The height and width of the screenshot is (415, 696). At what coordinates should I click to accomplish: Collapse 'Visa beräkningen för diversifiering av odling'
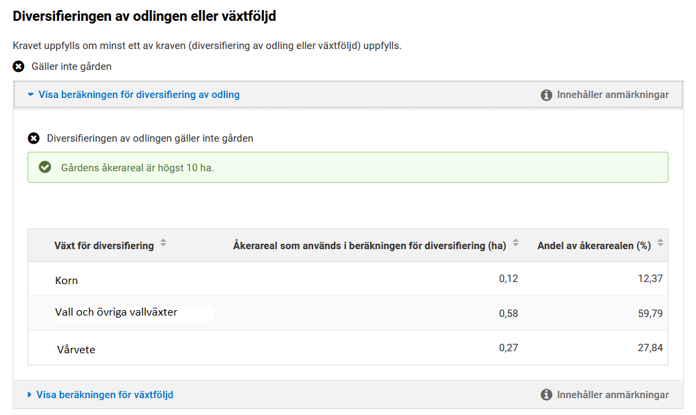pos(138,95)
